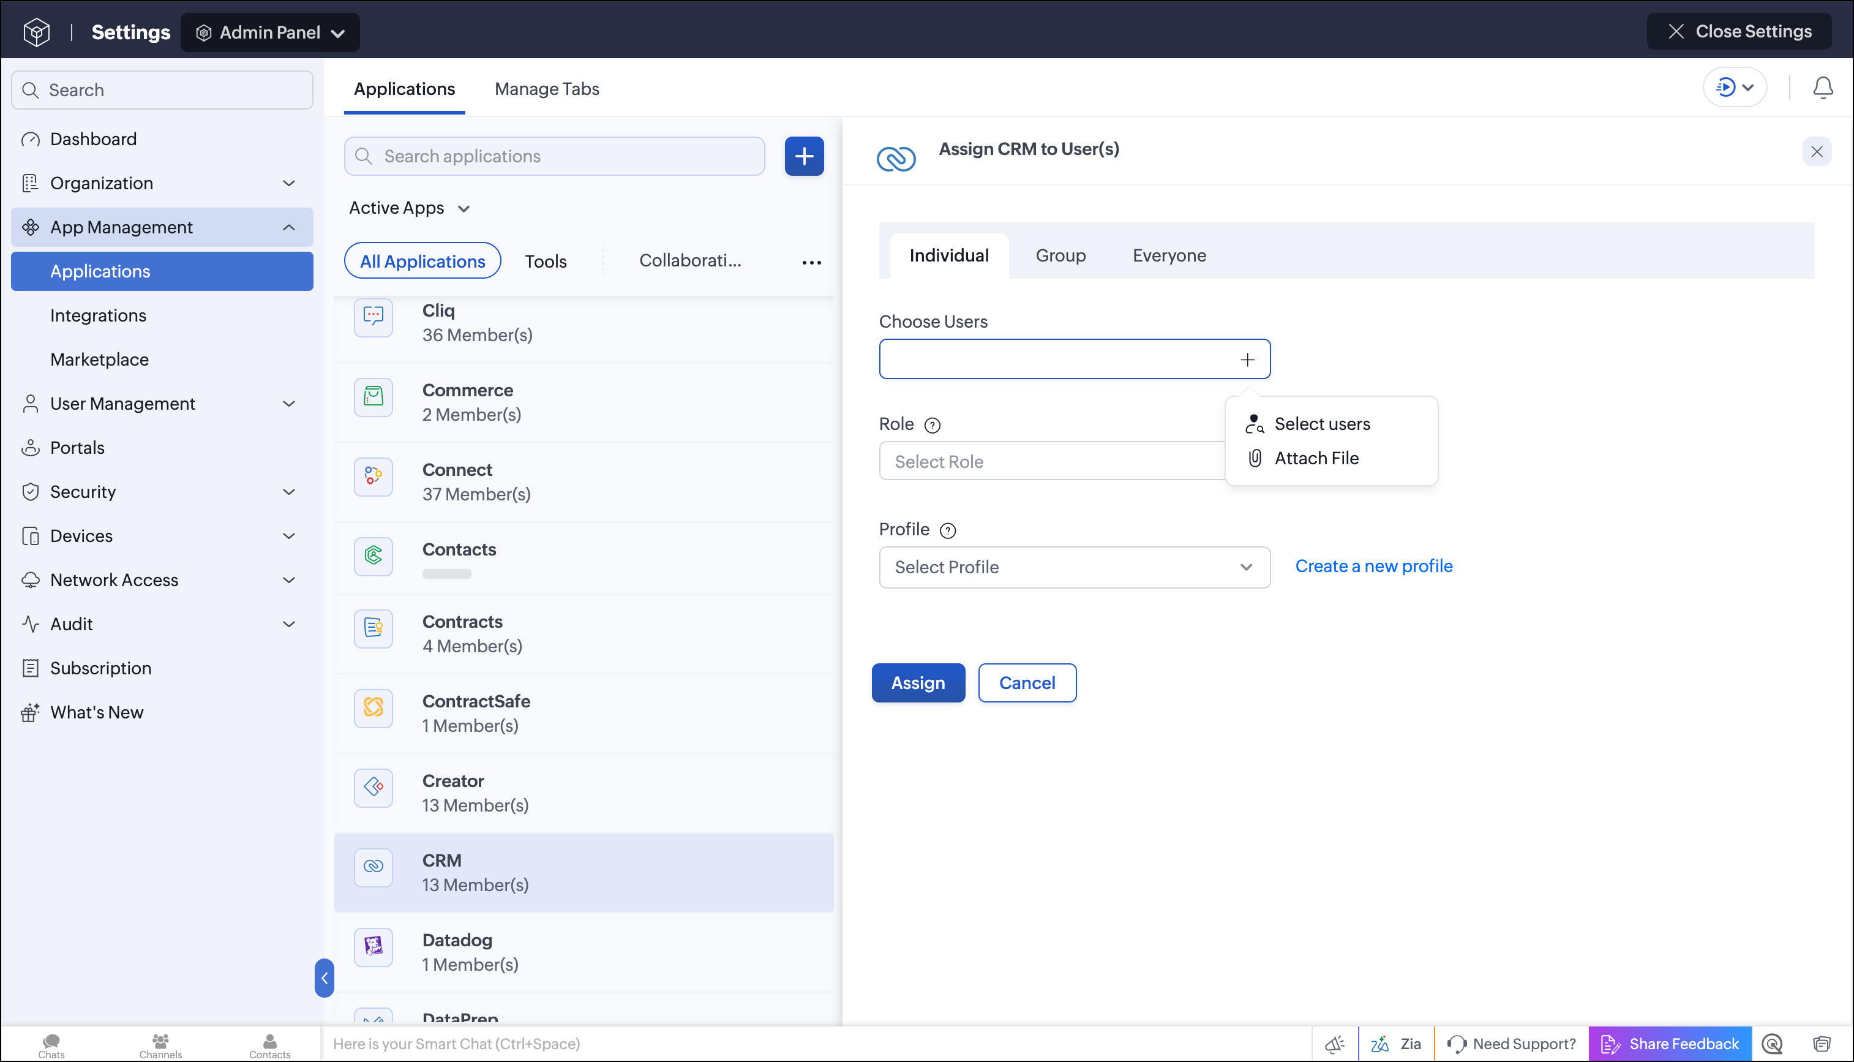The image size is (1854, 1062).
Task: Select the Individual assignment tab
Action: point(948,255)
